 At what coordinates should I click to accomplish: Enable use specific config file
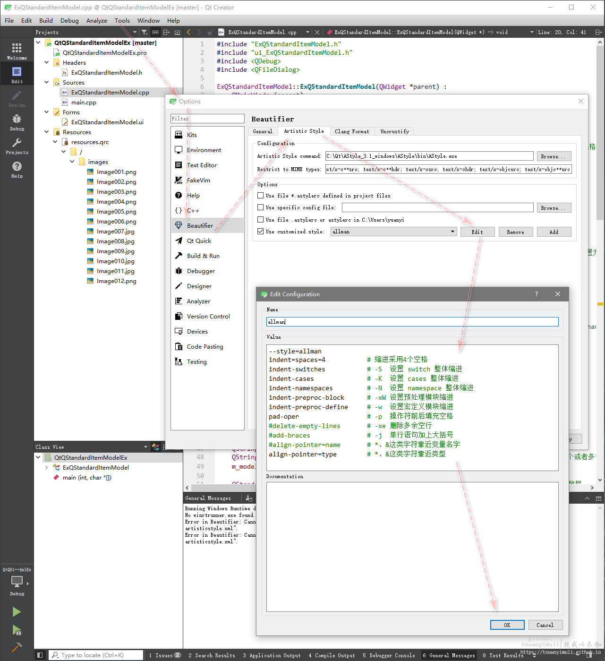pos(260,207)
